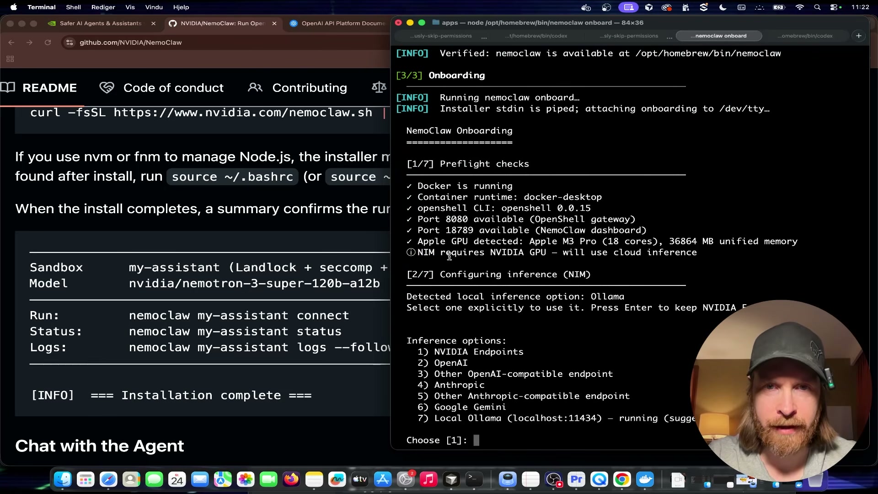The width and height of the screenshot is (878, 494).
Task: Open the Focus moon icon in menu bar
Action: 723,7
